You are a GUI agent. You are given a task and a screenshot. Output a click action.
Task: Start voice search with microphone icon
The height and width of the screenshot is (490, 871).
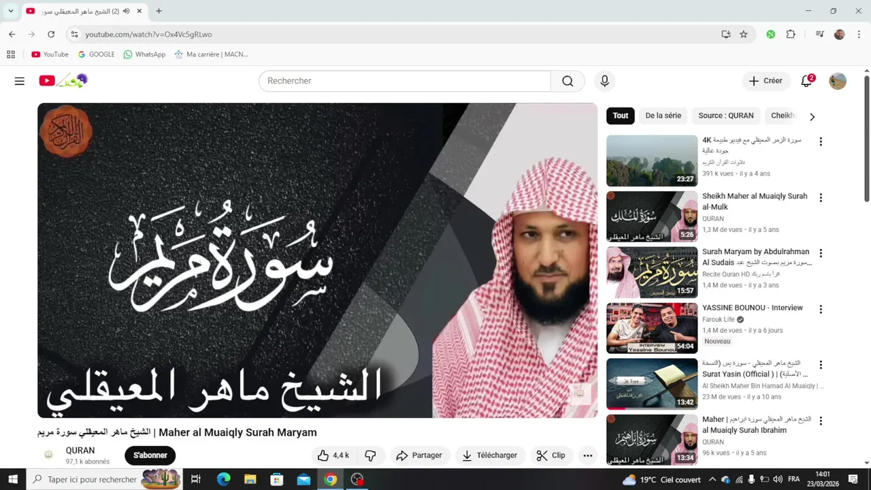[x=604, y=81]
